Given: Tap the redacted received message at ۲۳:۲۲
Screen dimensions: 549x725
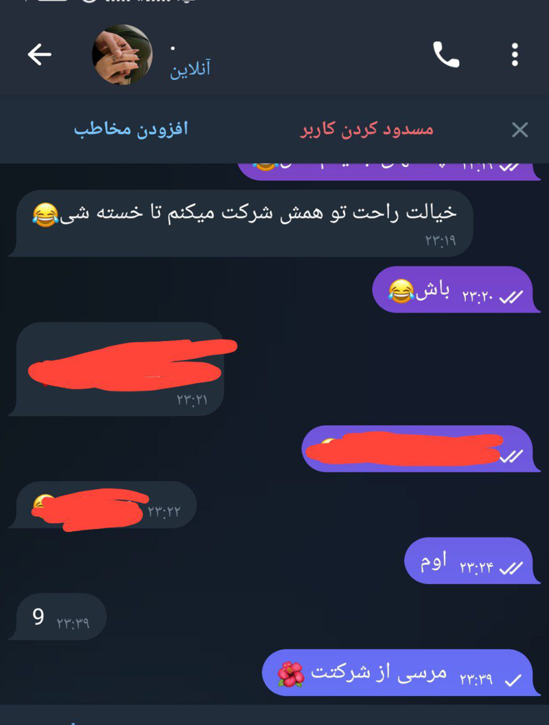Looking at the screenshot, I should tap(102, 505).
